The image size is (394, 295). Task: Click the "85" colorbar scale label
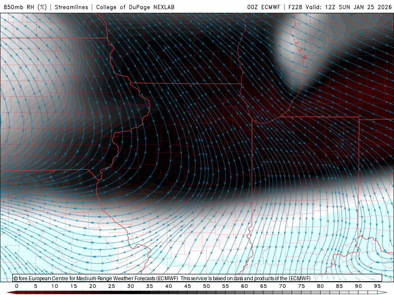tap(339, 286)
